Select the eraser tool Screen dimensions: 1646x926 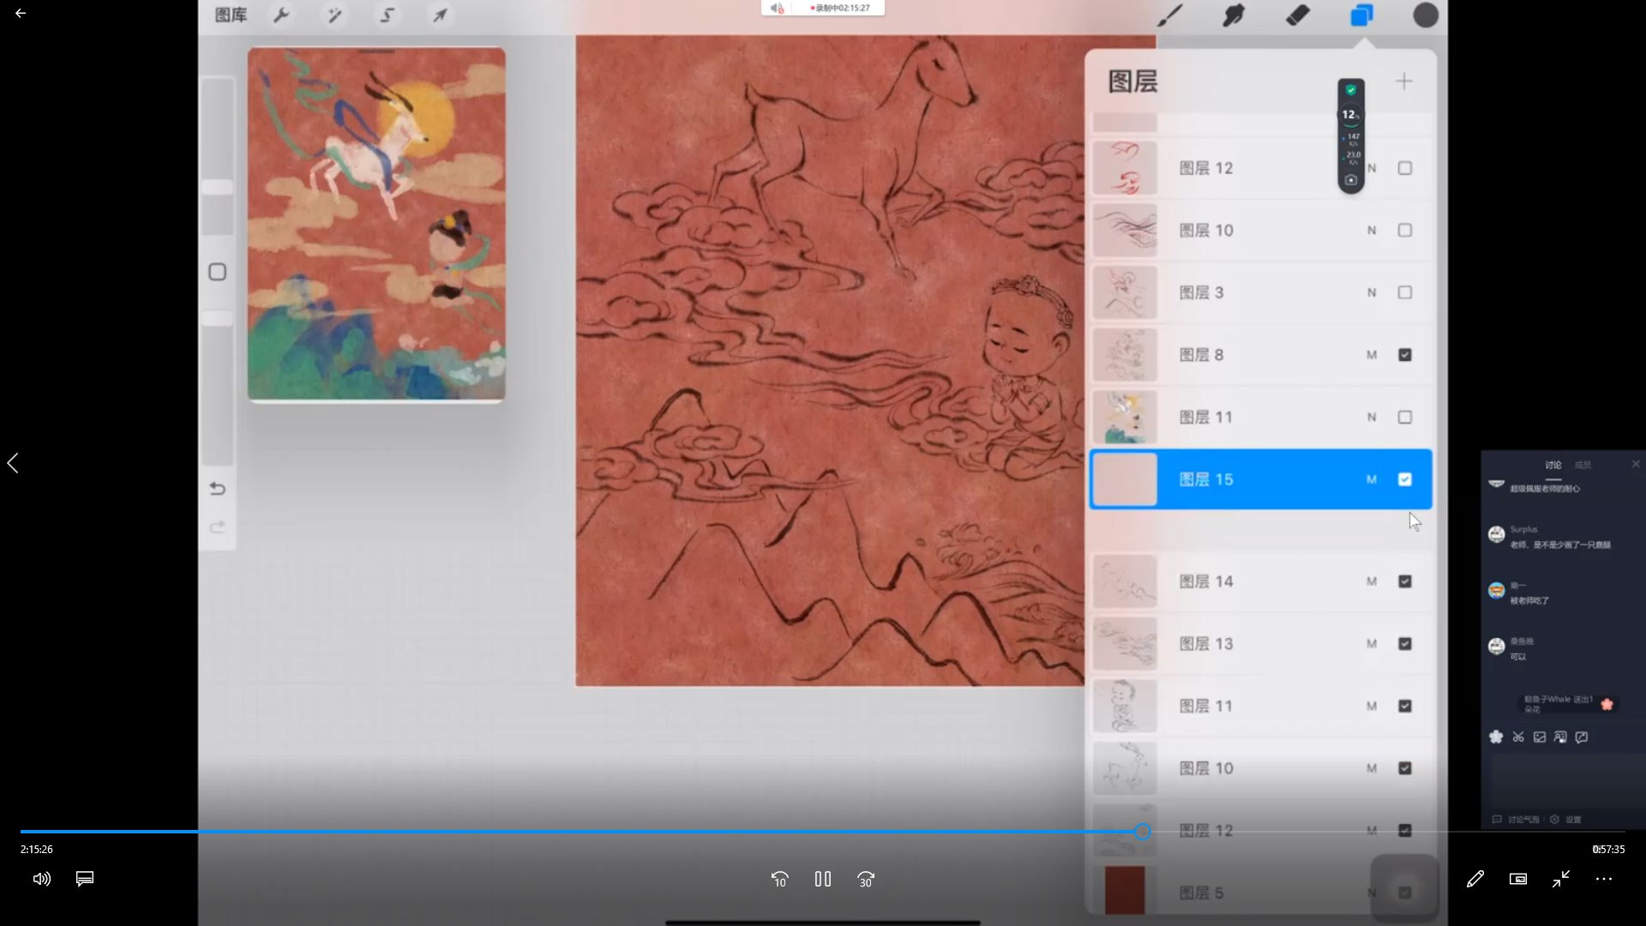pos(1297,15)
